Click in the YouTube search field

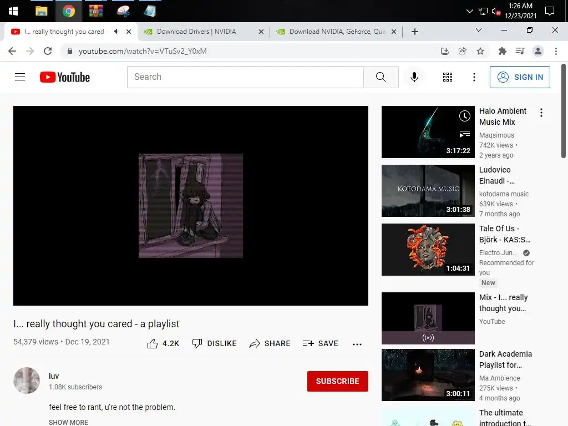245,77
